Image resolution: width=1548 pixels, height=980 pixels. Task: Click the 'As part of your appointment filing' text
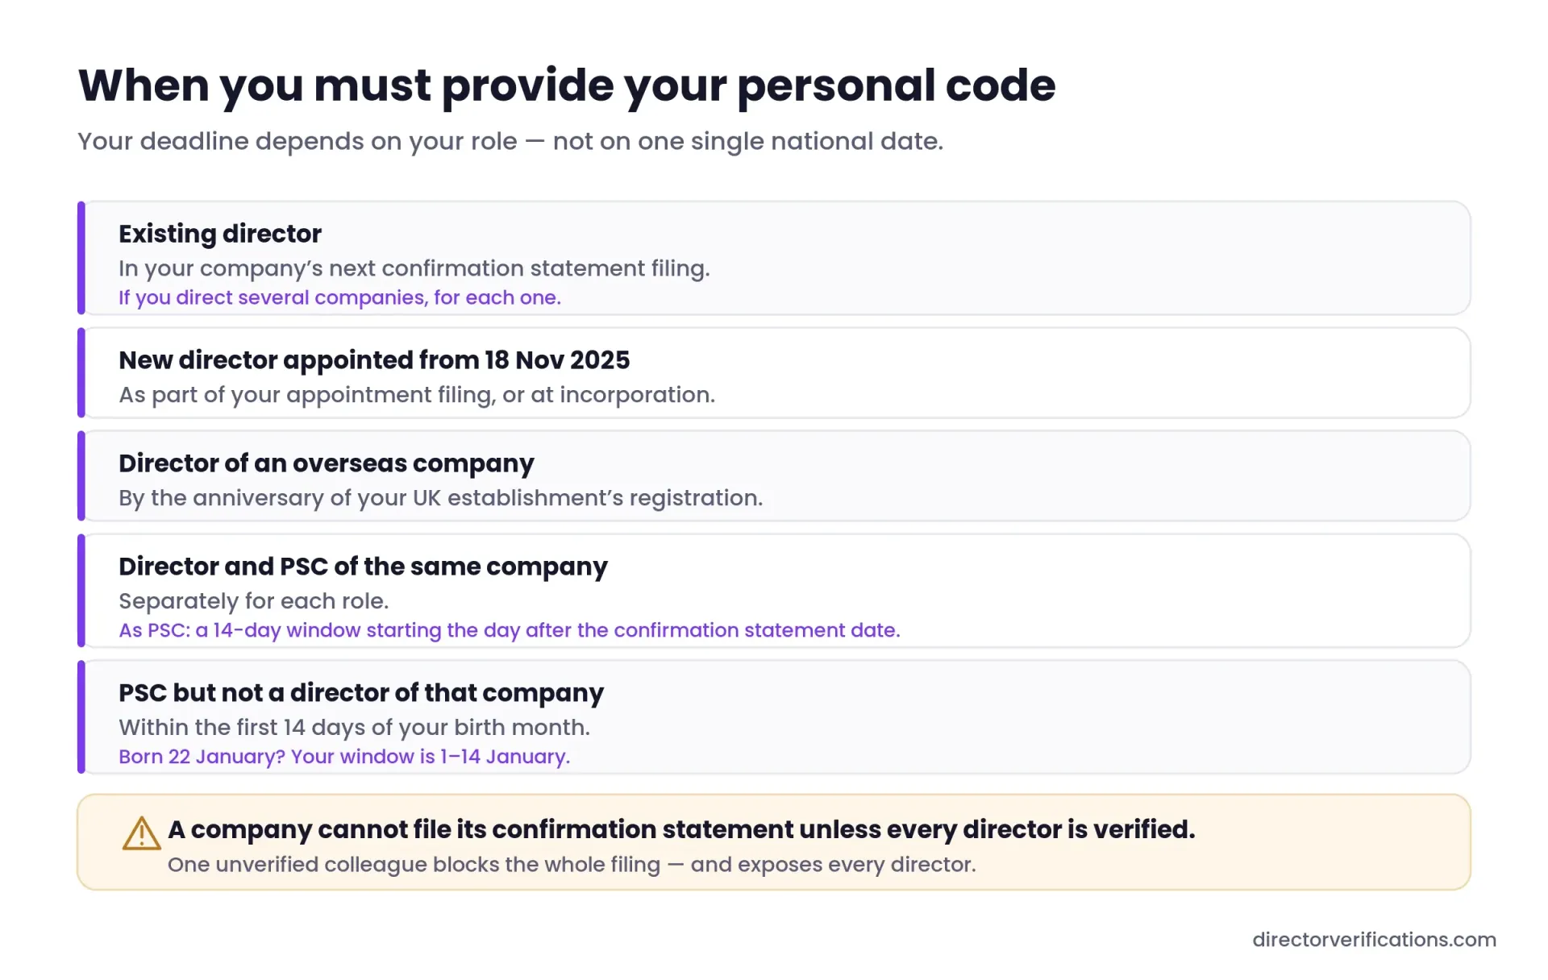click(x=417, y=395)
